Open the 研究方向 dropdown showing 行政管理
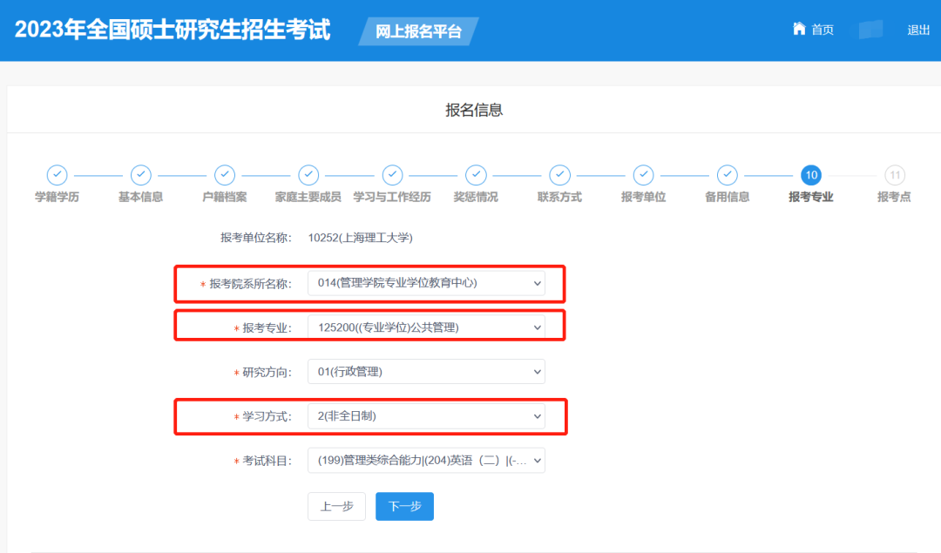The height and width of the screenshot is (553, 941). (x=426, y=372)
